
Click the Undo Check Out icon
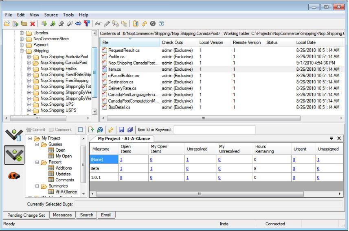point(70,23)
